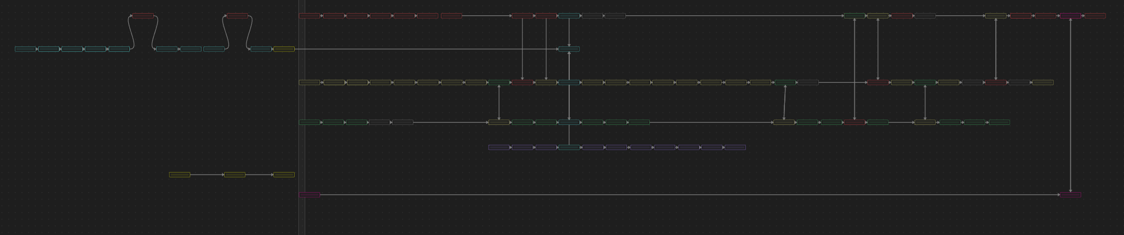Select the last green node ending the green row
The height and width of the screenshot is (235, 1124).
tap(999, 122)
